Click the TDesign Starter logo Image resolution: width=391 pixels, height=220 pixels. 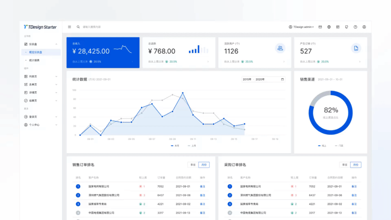point(40,27)
